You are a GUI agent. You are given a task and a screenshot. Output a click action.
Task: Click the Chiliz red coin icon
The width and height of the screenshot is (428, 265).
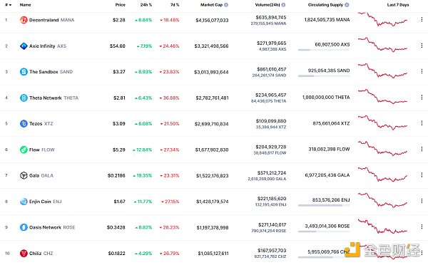coord(24,254)
